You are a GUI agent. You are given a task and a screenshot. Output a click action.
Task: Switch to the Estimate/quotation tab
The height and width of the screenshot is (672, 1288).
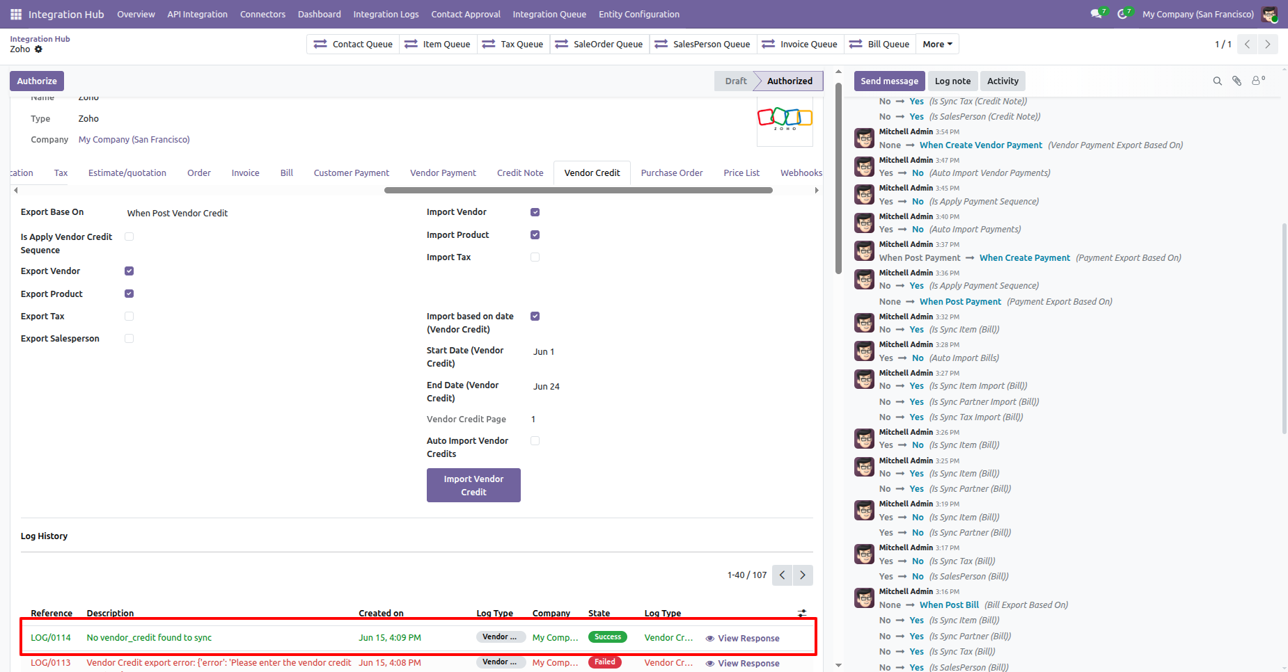pos(127,173)
